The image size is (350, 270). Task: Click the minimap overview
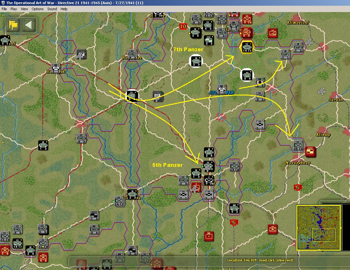[318, 227]
